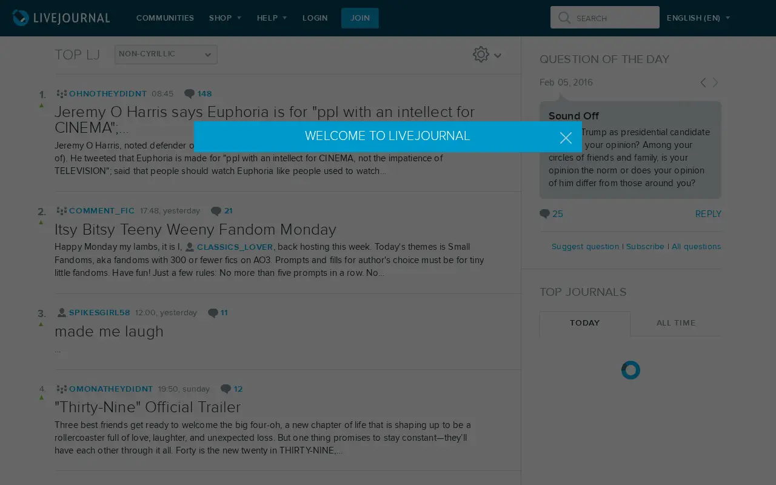Image resolution: width=776 pixels, height=485 pixels.
Task: Open post "Itsy Bitsy Teeny Weeny Fandom Monday"
Action: 195,230
